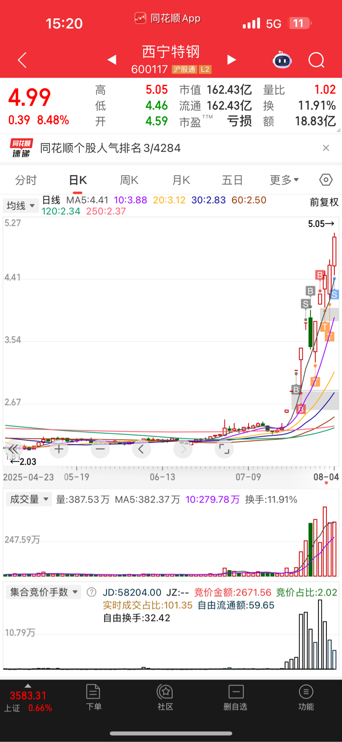Zoom in chart with plus button
The image size is (342, 742).
[x=59, y=449]
